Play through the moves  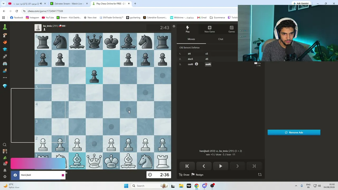tap(220, 166)
